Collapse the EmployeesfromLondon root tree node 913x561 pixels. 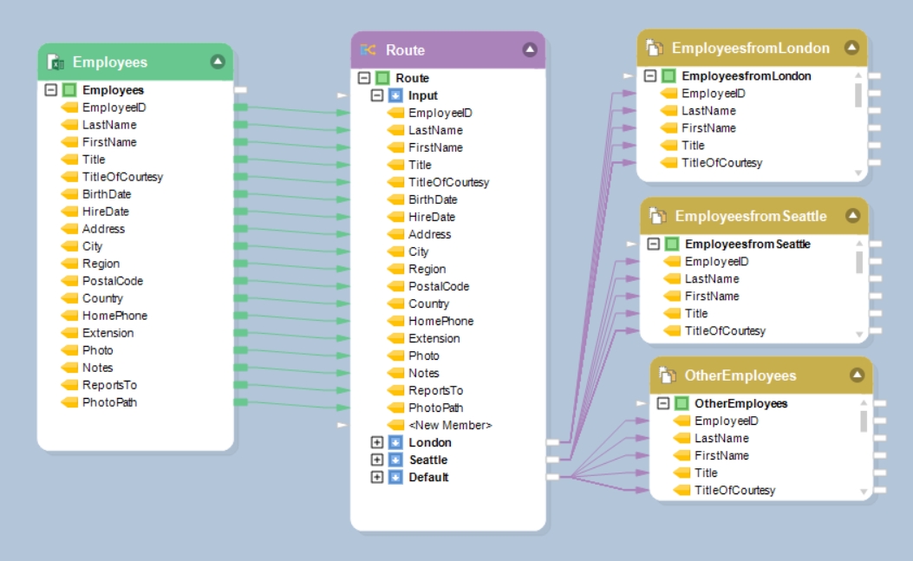(650, 75)
